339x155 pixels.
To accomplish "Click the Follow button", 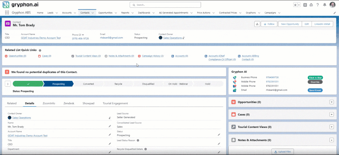I will coord(269,24).
